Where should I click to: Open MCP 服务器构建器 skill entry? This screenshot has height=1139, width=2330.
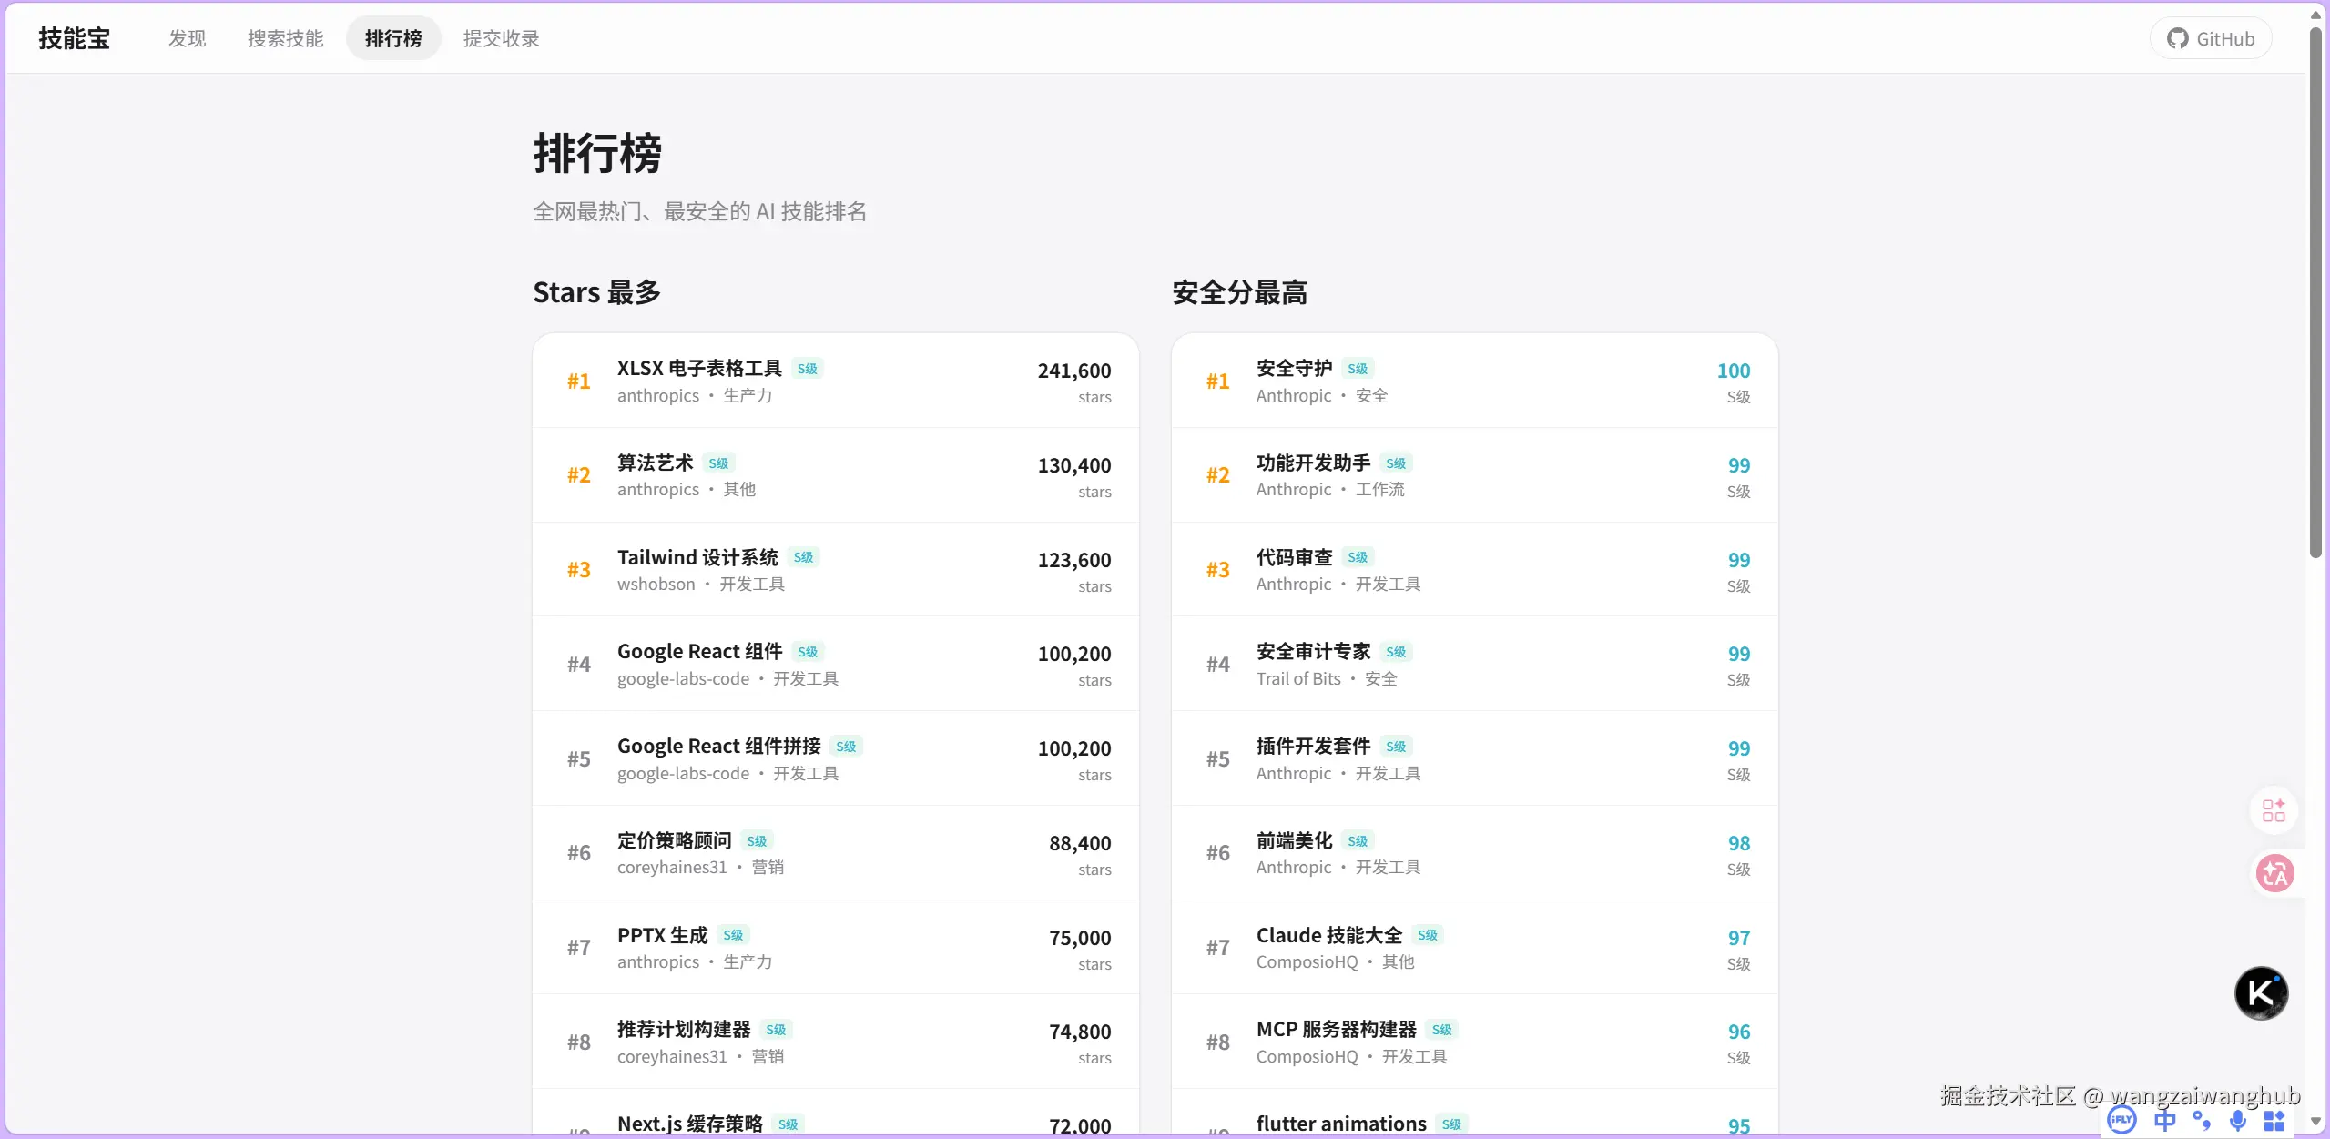1475,1042
